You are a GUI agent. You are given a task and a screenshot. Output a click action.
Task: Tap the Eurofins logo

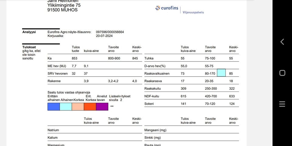[x=167, y=8]
